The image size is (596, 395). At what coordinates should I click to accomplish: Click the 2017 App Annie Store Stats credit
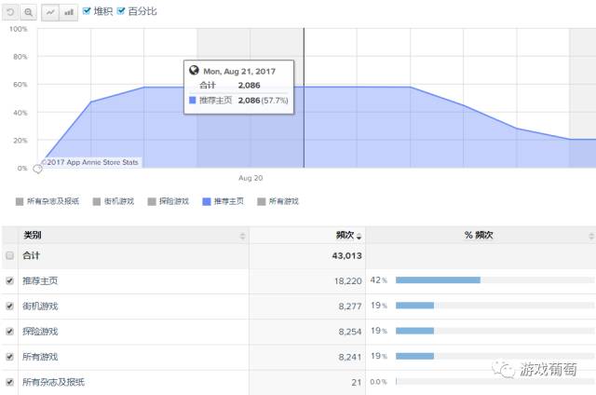[x=90, y=162]
